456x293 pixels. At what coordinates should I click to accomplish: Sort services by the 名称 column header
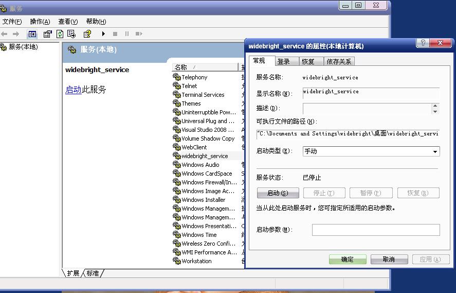pyautogui.click(x=205, y=67)
